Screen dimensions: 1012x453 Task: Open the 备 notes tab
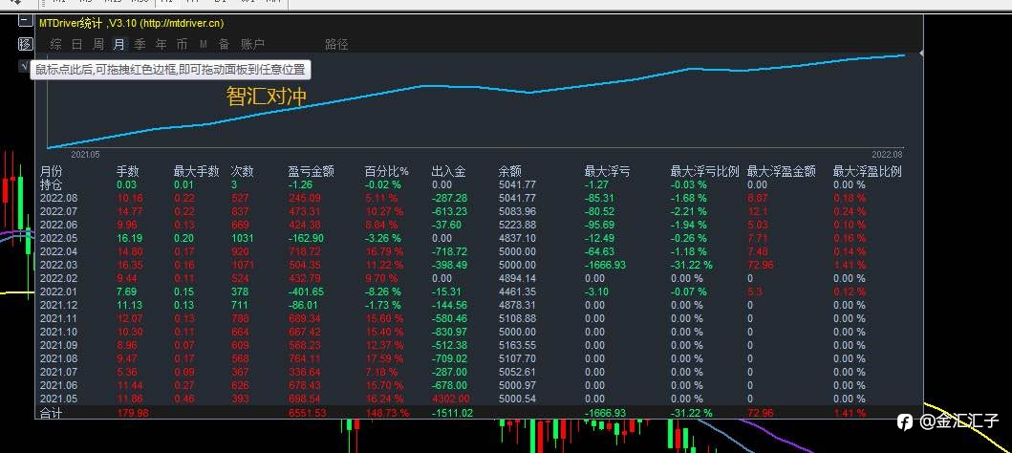point(224,45)
